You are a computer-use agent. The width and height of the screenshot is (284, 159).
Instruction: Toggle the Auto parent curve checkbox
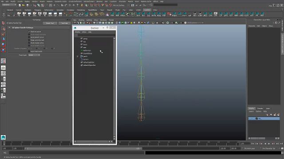pos(29,37)
